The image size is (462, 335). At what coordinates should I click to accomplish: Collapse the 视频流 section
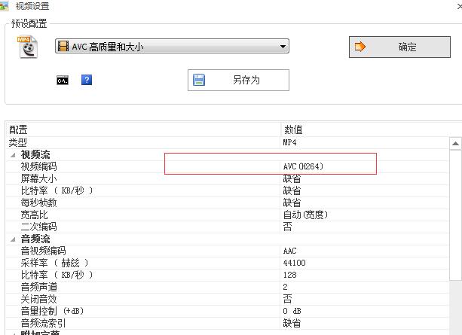pos(12,154)
